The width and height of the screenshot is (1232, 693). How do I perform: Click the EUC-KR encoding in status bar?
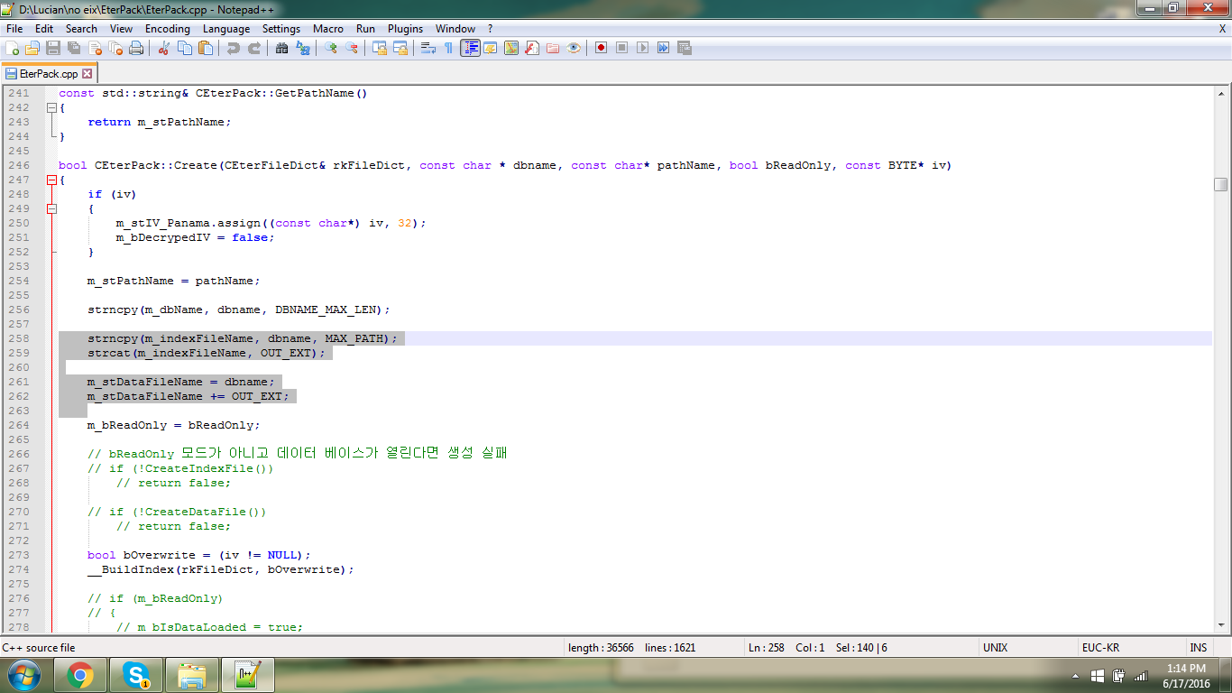coord(1100,648)
